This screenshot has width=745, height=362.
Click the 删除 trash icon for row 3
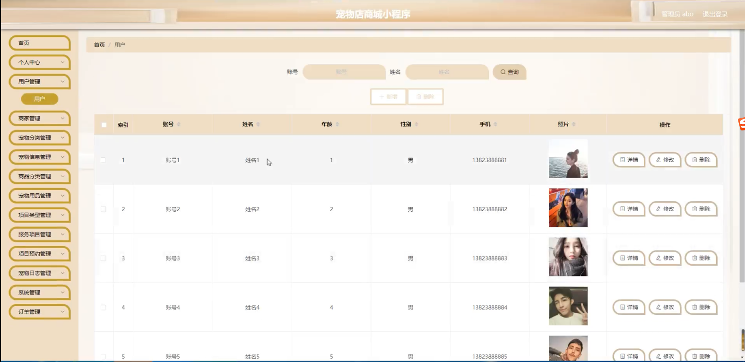(694, 258)
